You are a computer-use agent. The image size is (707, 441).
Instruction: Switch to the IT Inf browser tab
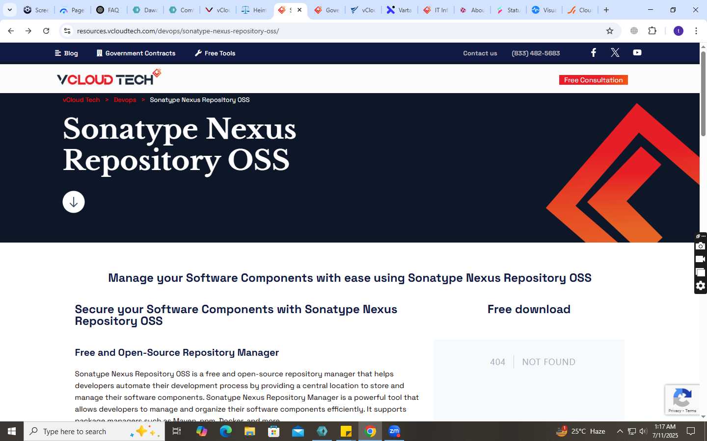(x=436, y=10)
